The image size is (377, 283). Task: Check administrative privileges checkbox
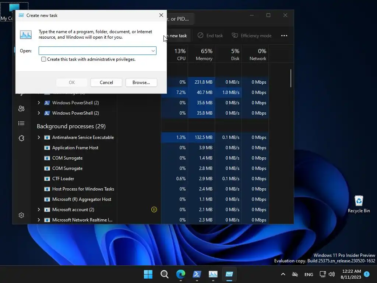(x=43, y=59)
